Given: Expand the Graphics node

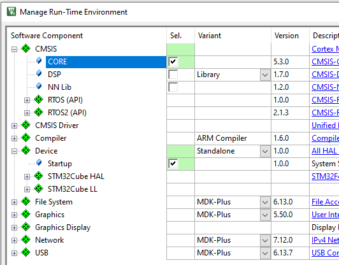Looking at the screenshot, I should 14,215.
